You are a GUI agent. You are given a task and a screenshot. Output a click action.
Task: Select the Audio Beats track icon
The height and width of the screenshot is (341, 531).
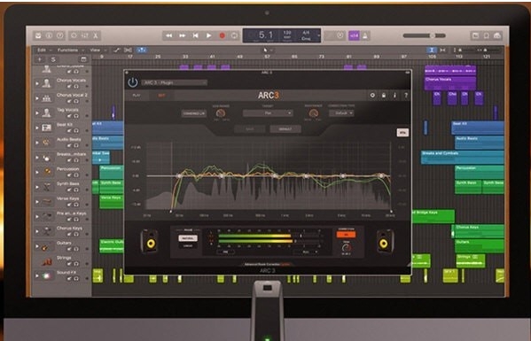click(46, 143)
